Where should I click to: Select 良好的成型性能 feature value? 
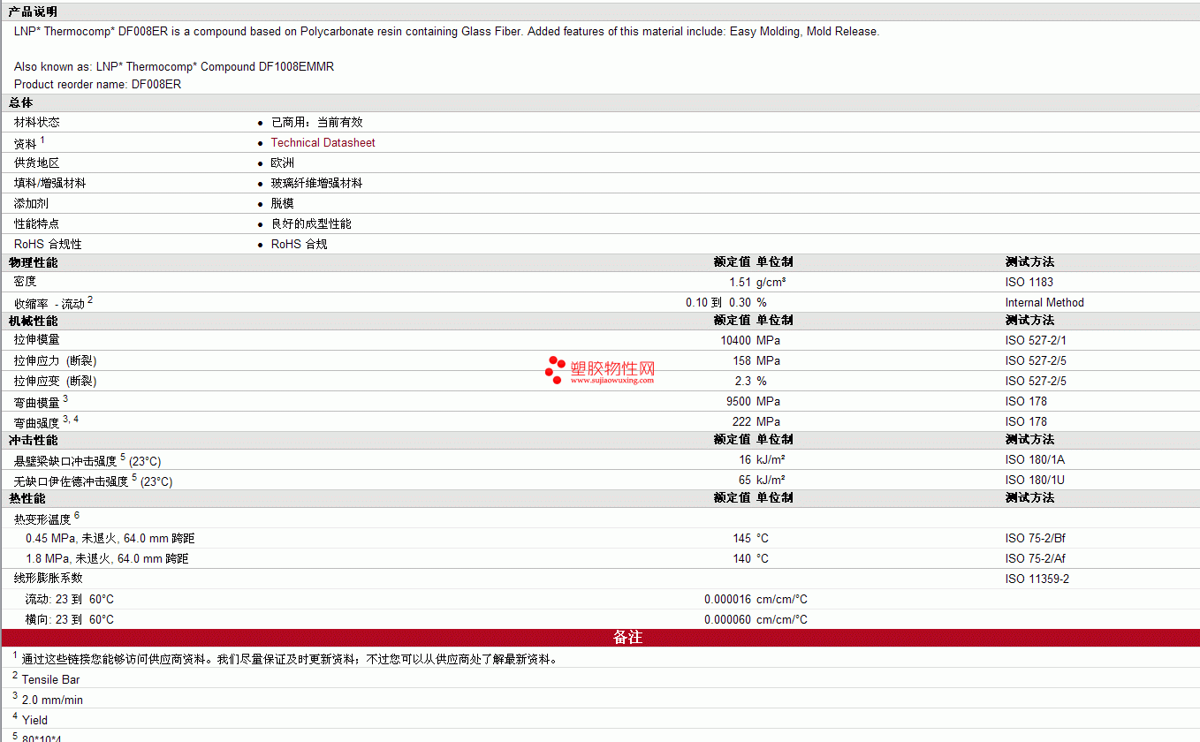[x=311, y=223]
